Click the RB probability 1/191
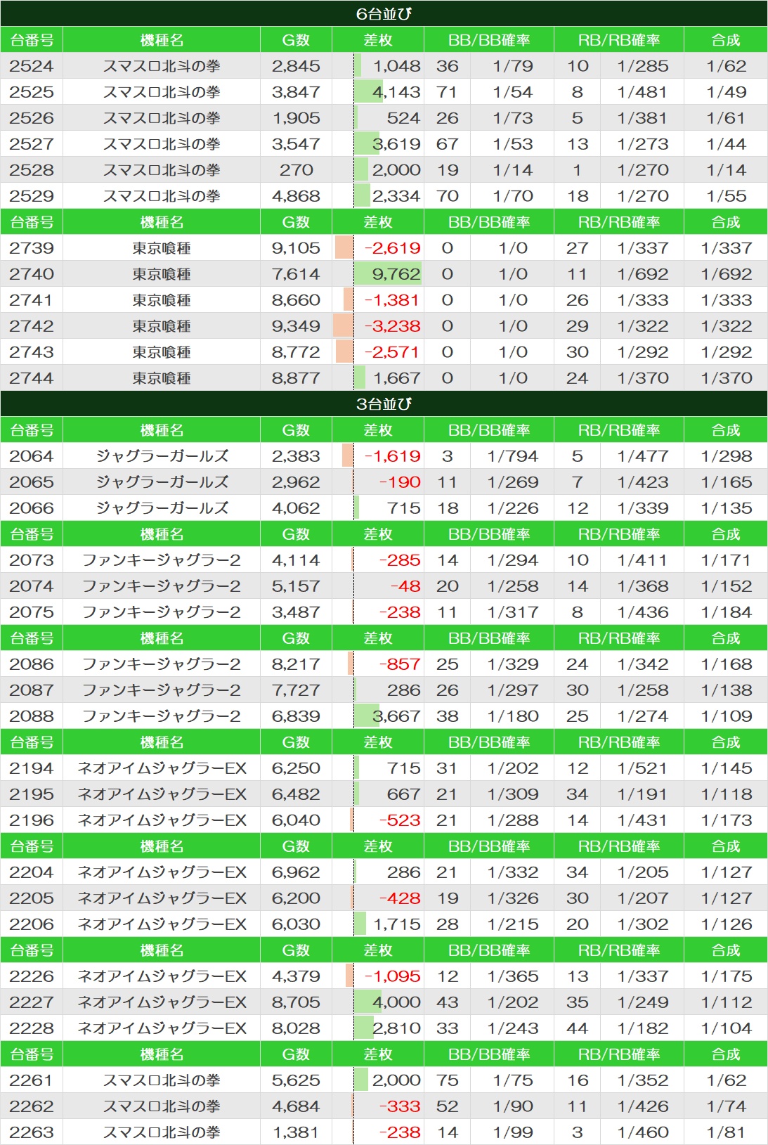 643,794
